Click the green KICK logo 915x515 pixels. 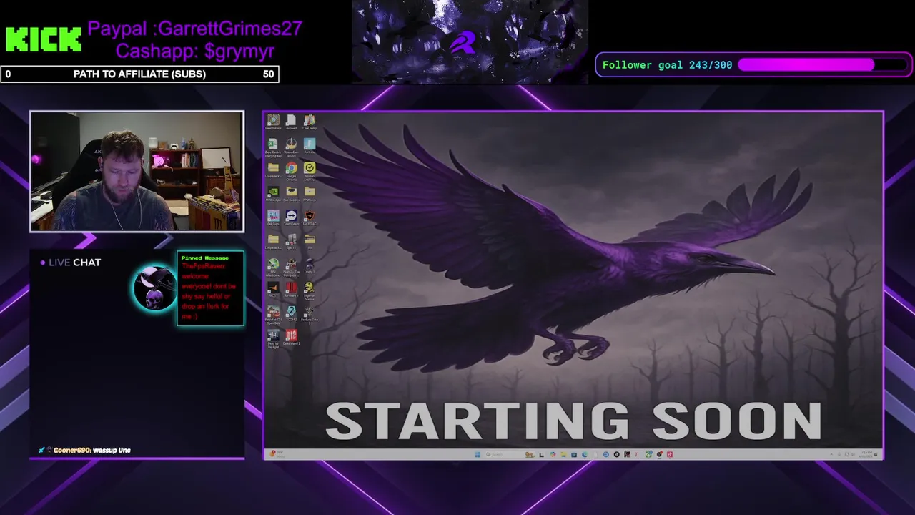point(44,40)
